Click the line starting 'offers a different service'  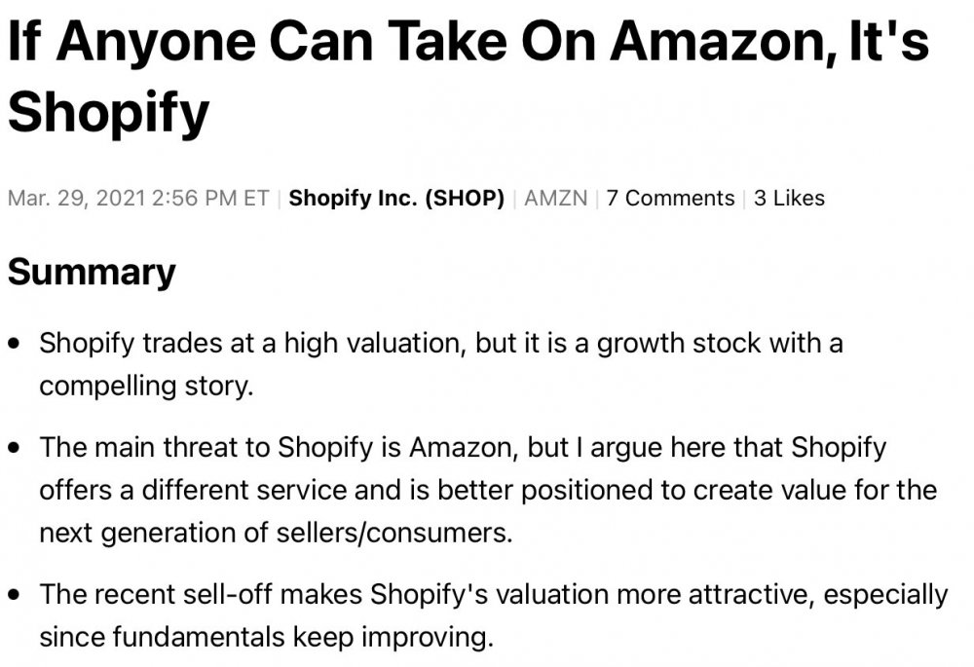(x=487, y=490)
